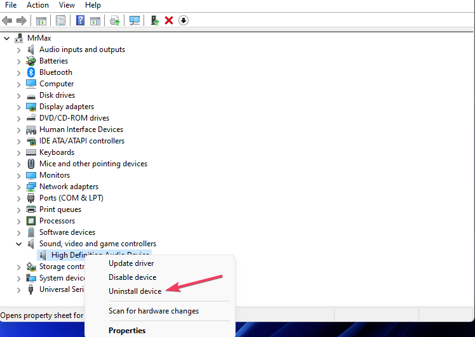Collapse Sound, video and game controllers
Image resolution: width=475 pixels, height=337 pixels.
(x=19, y=244)
